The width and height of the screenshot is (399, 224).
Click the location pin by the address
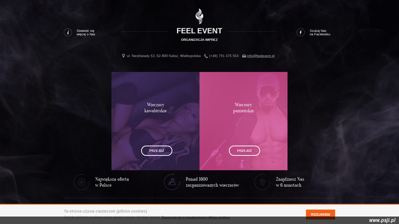(x=123, y=56)
